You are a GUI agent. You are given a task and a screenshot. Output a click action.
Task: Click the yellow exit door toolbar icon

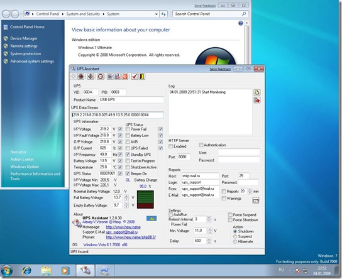[x=142, y=77]
